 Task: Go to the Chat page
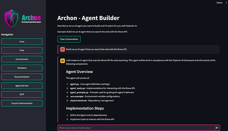click(22, 50)
